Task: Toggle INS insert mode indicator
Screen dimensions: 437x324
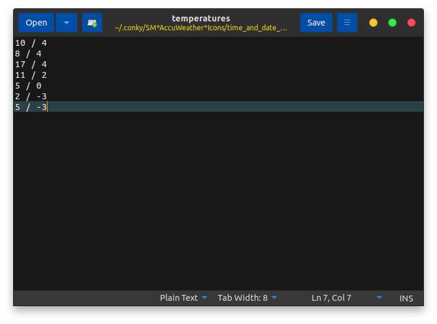Action: click(406, 298)
